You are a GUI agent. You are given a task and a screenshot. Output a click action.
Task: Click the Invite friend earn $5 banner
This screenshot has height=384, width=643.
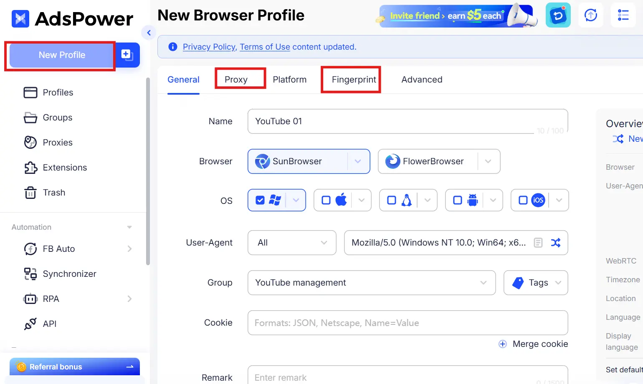457,16
